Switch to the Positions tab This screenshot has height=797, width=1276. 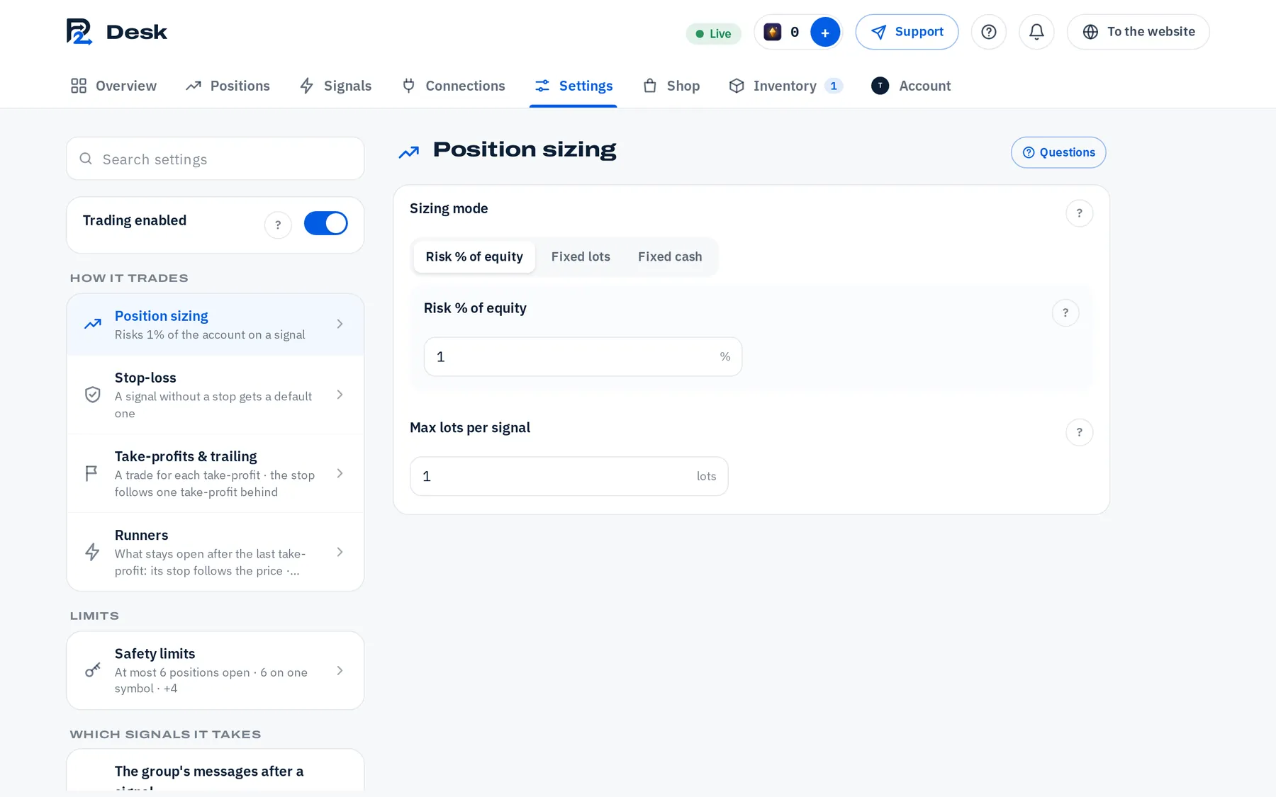(x=228, y=86)
